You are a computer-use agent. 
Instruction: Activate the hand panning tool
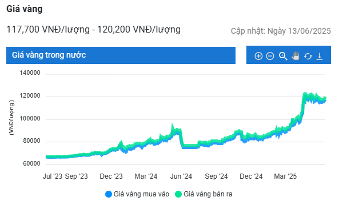coord(296,56)
